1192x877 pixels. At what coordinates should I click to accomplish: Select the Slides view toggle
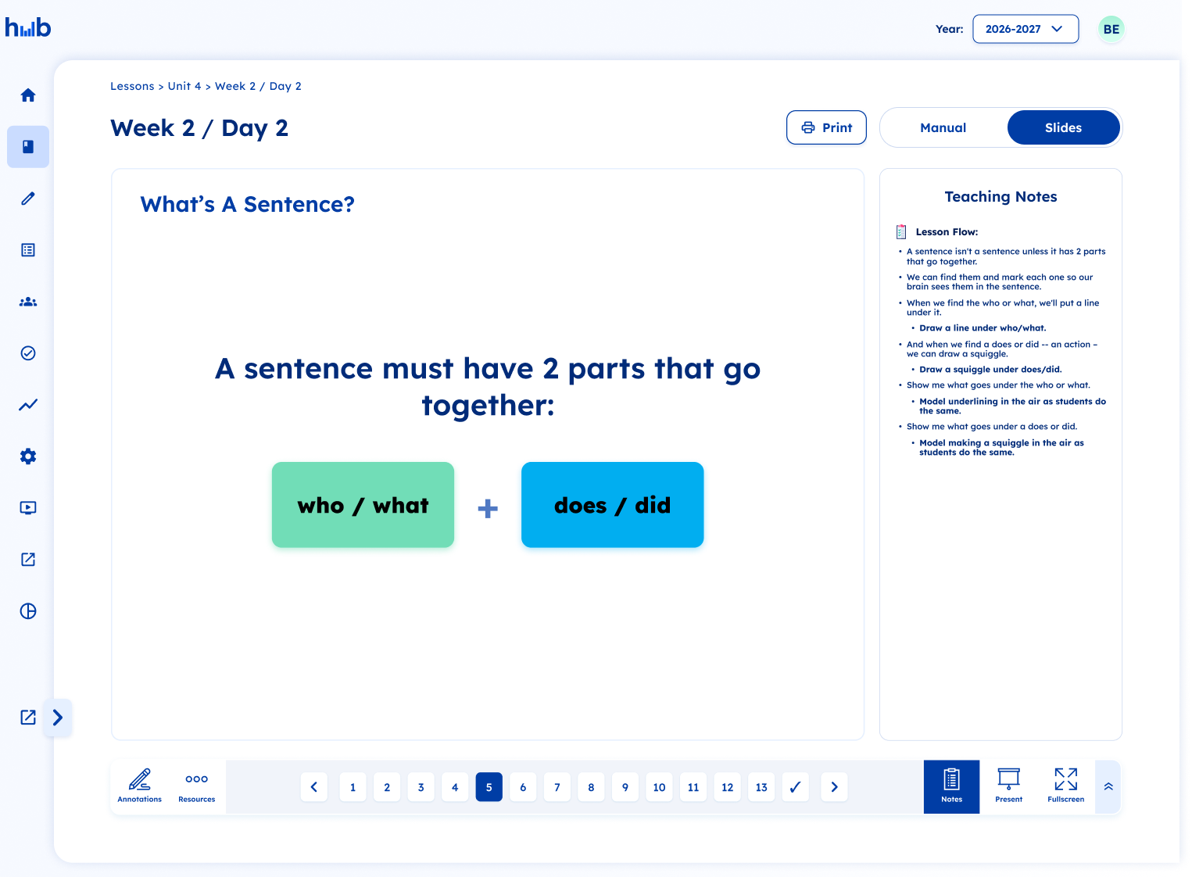(x=1063, y=127)
